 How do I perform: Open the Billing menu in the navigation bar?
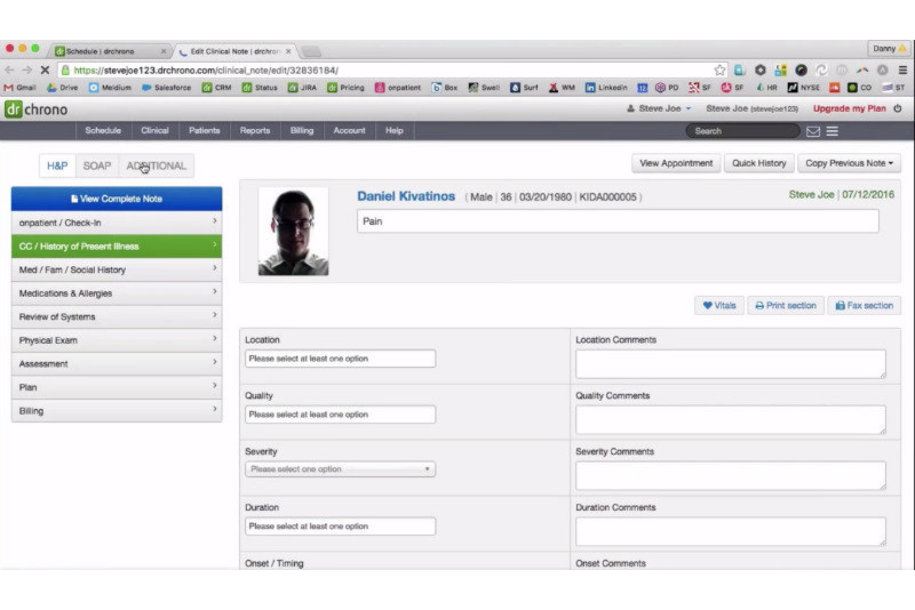(302, 131)
